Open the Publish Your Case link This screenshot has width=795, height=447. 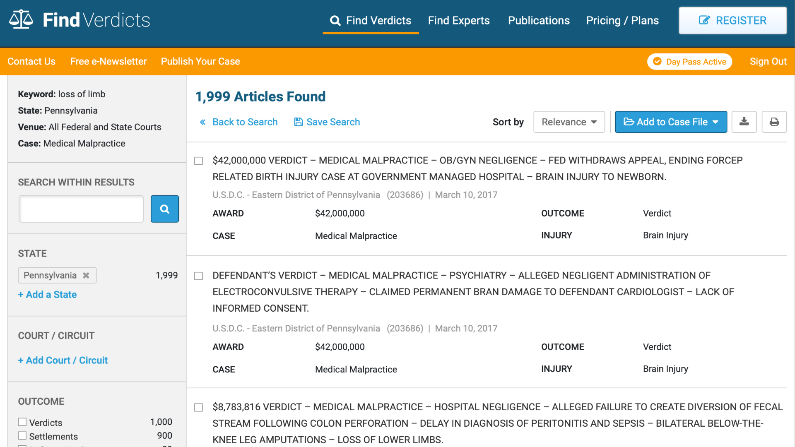click(200, 61)
